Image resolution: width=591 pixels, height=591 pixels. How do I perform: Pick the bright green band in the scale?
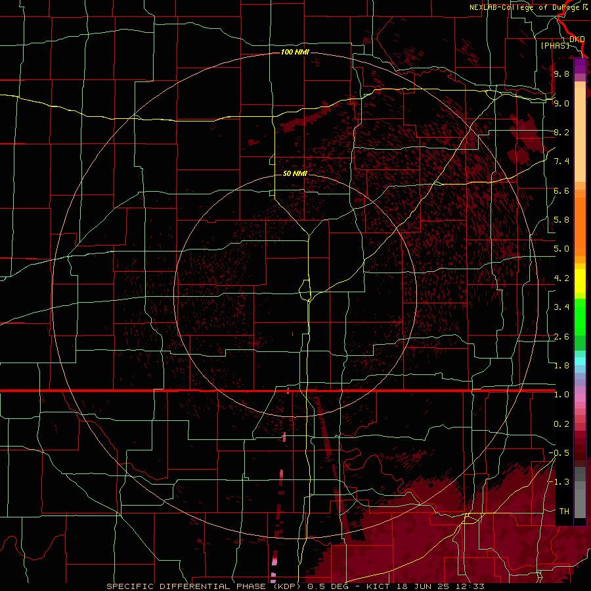(x=580, y=317)
